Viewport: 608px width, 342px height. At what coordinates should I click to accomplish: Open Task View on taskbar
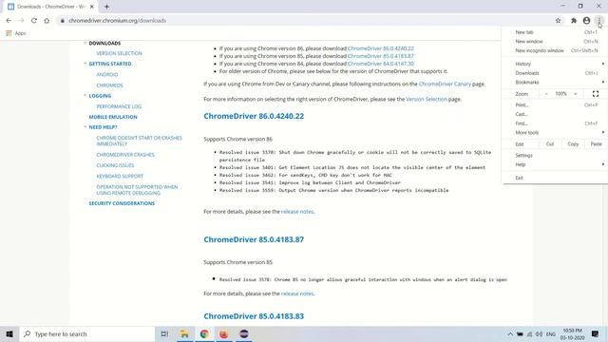pyautogui.click(x=164, y=333)
